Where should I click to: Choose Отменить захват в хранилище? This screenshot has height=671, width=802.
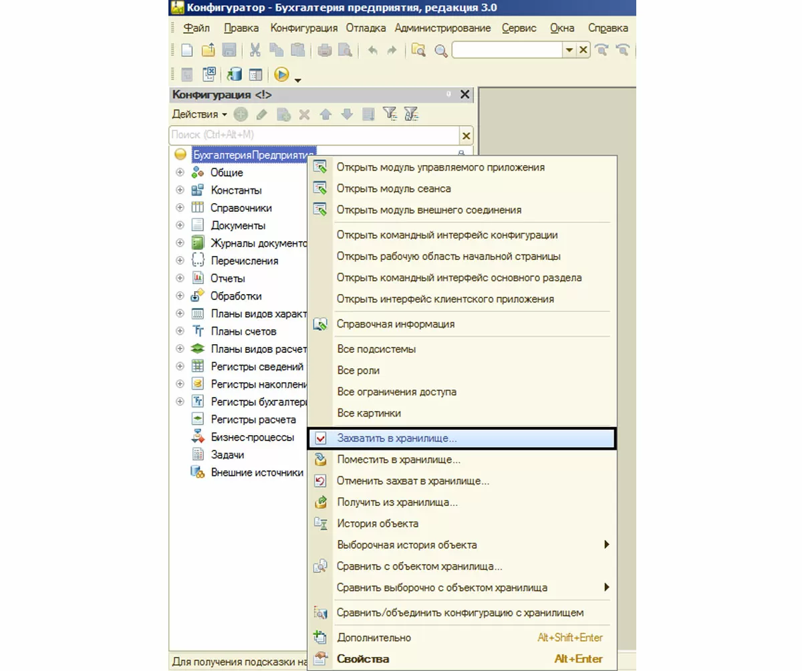click(x=461, y=481)
